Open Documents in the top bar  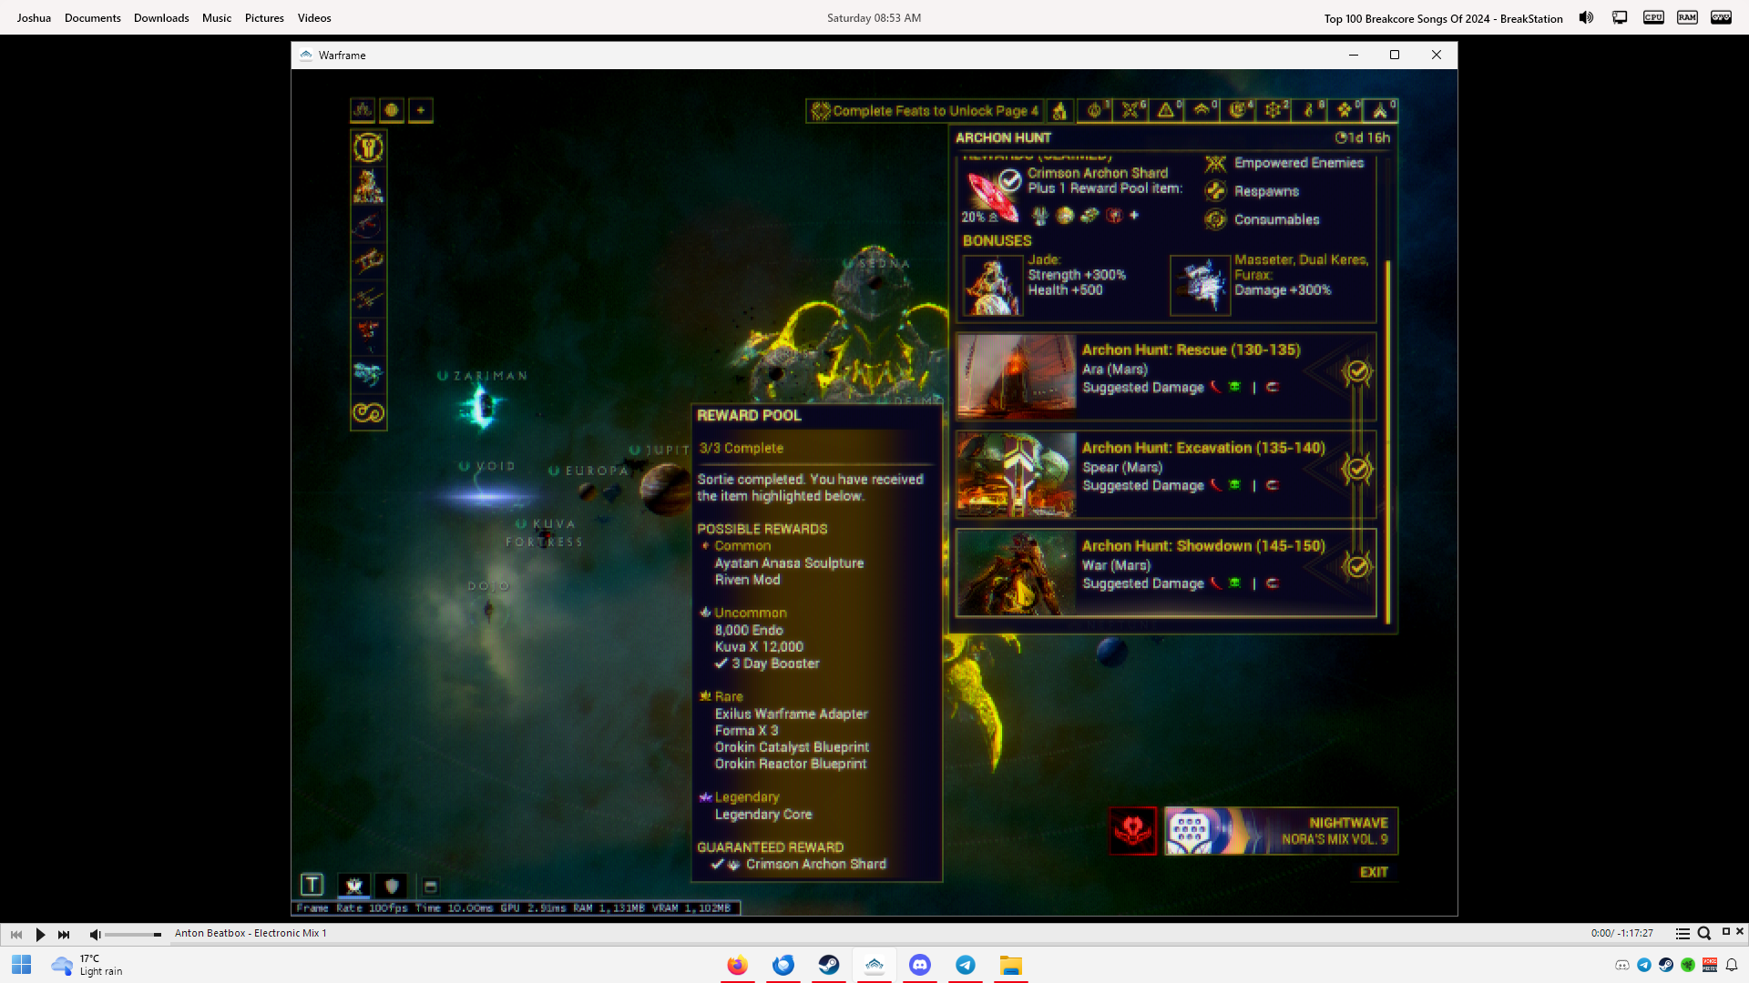point(93,17)
